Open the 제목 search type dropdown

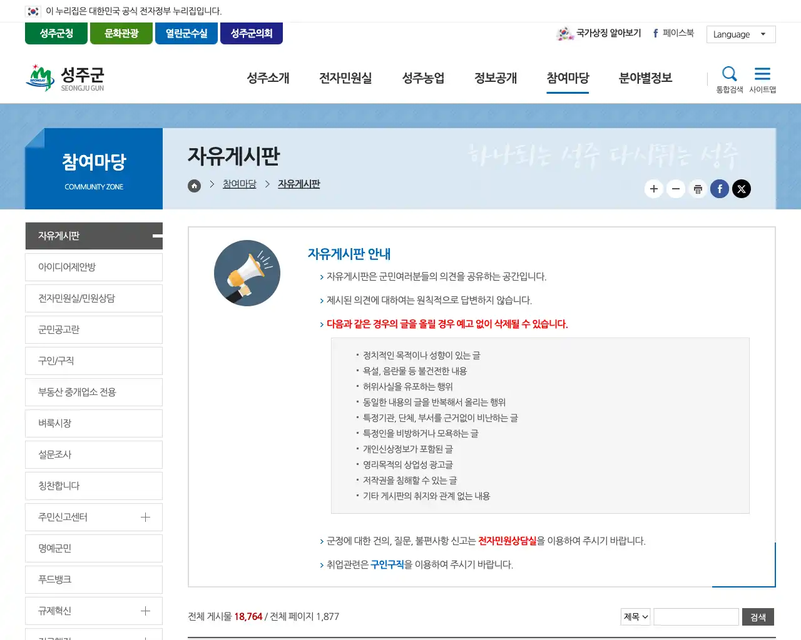pyautogui.click(x=636, y=617)
